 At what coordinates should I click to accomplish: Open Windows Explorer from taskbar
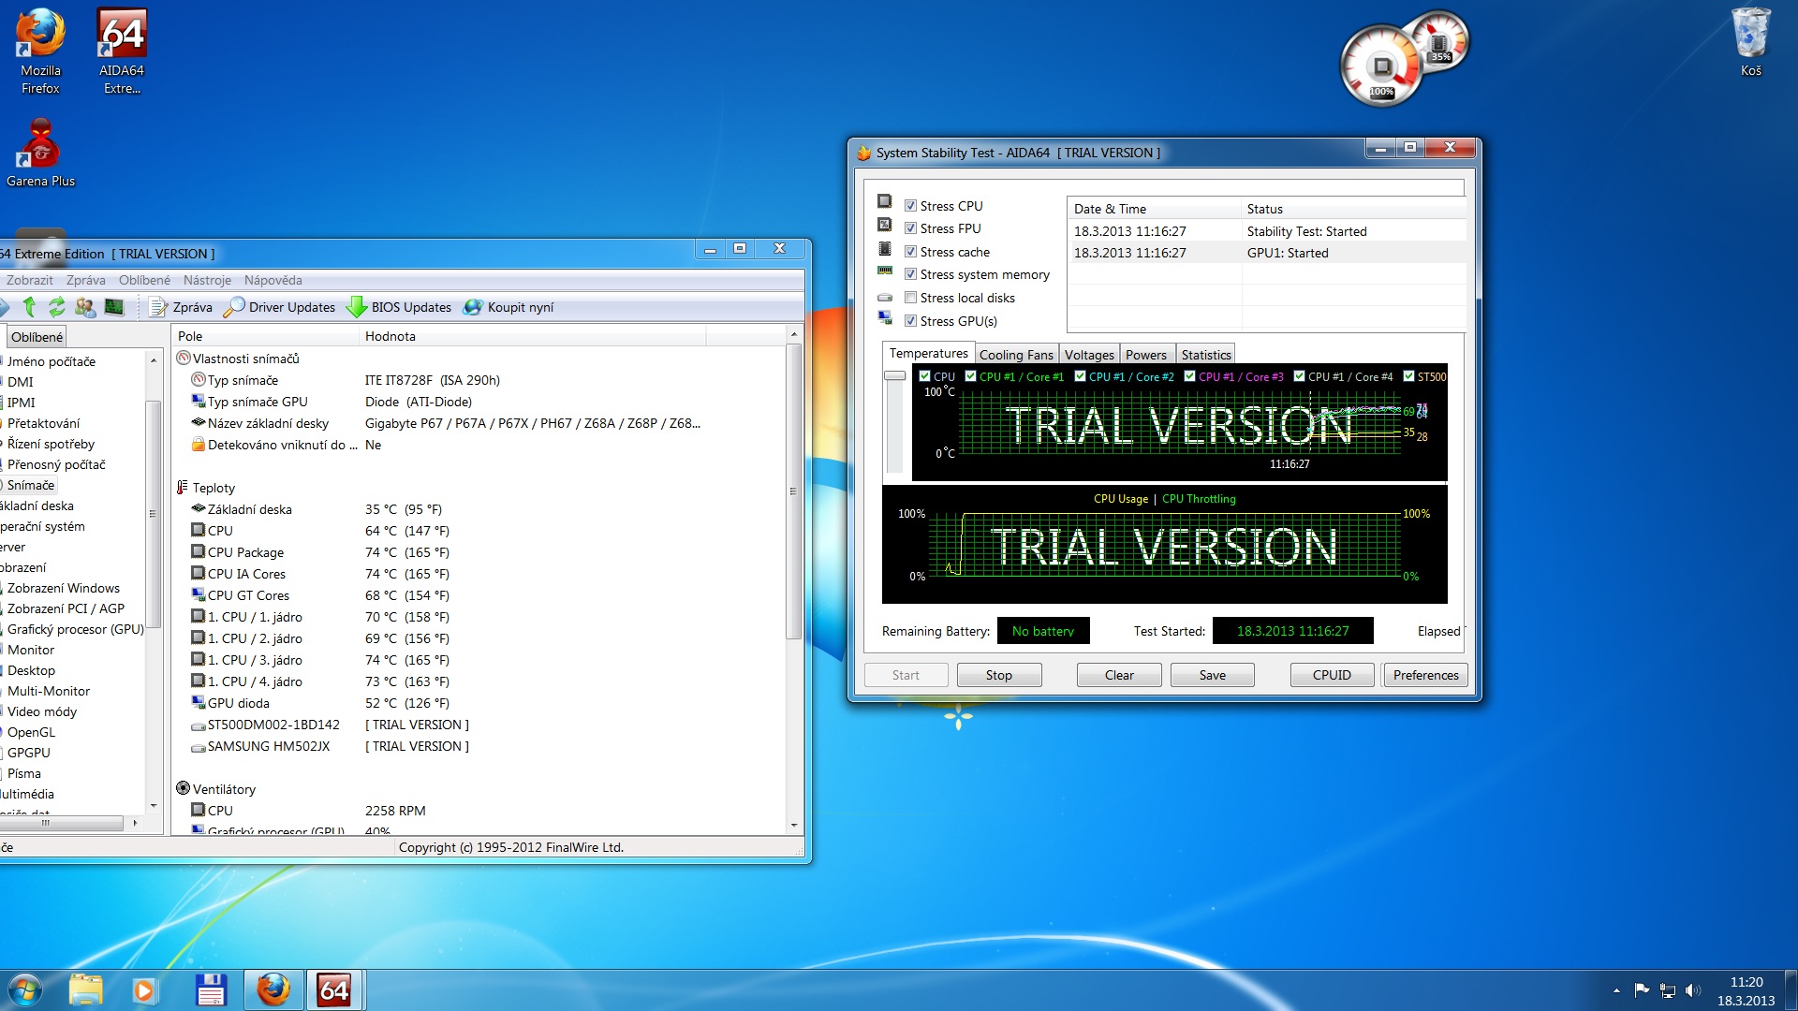(x=85, y=990)
